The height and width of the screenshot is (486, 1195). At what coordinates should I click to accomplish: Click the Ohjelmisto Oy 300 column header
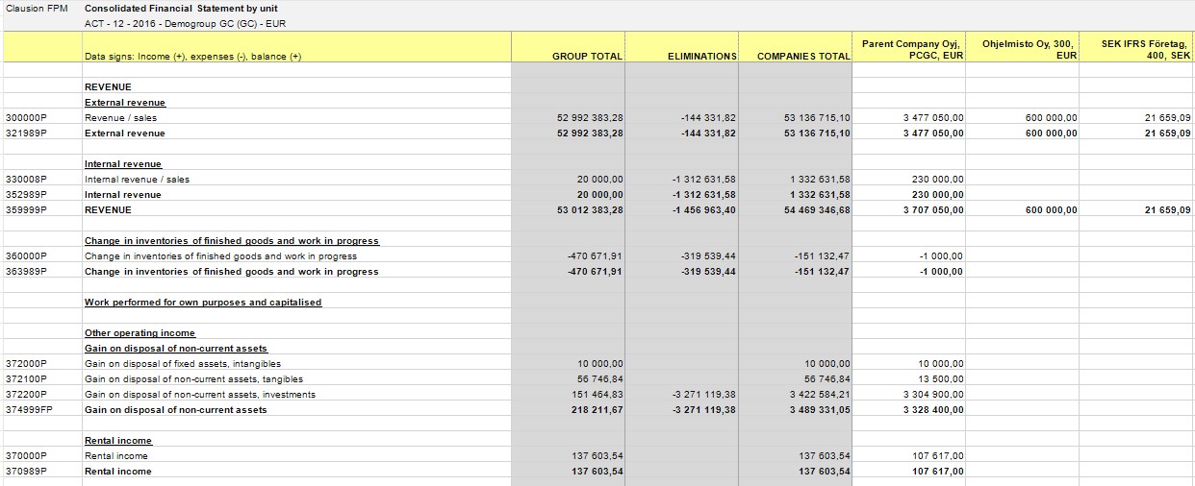1028,50
